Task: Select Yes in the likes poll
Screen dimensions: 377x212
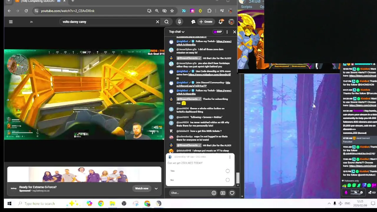Action: 228,171
